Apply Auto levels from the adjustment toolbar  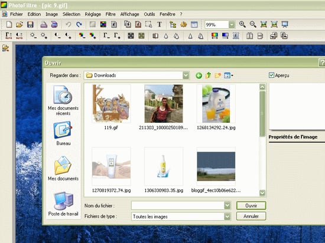tap(9, 36)
